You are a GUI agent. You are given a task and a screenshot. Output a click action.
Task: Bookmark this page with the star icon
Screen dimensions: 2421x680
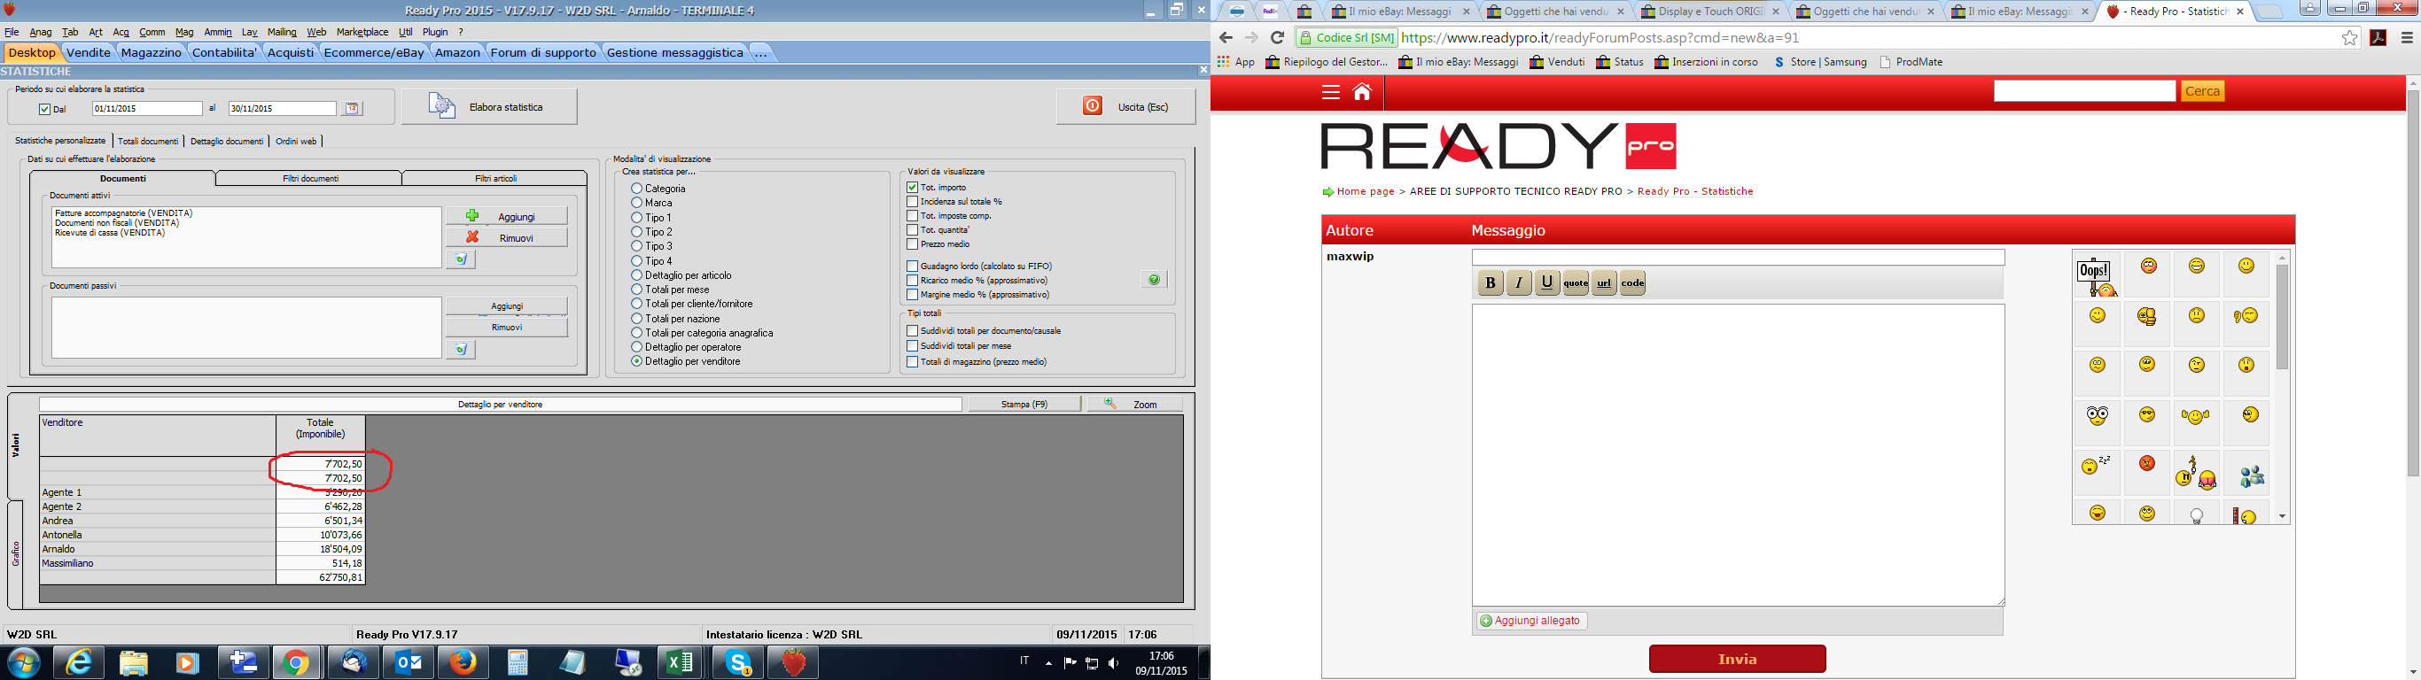coord(2349,37)
